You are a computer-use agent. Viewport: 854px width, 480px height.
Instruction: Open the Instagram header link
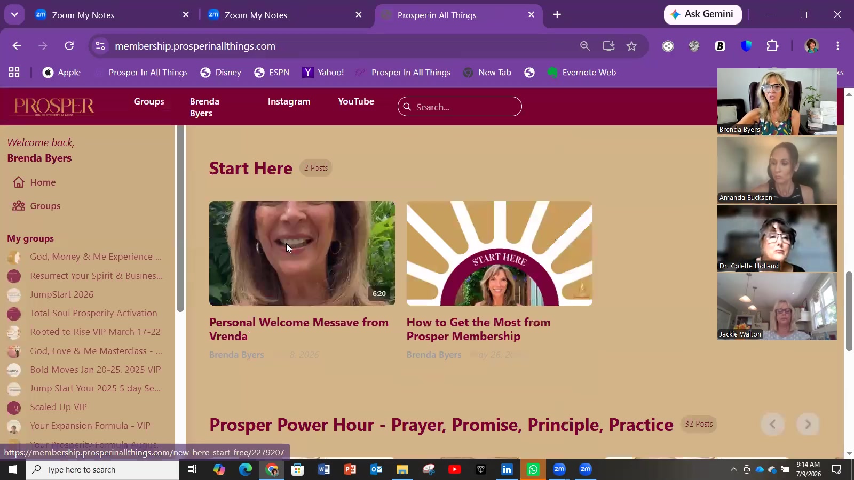(289, 101)
